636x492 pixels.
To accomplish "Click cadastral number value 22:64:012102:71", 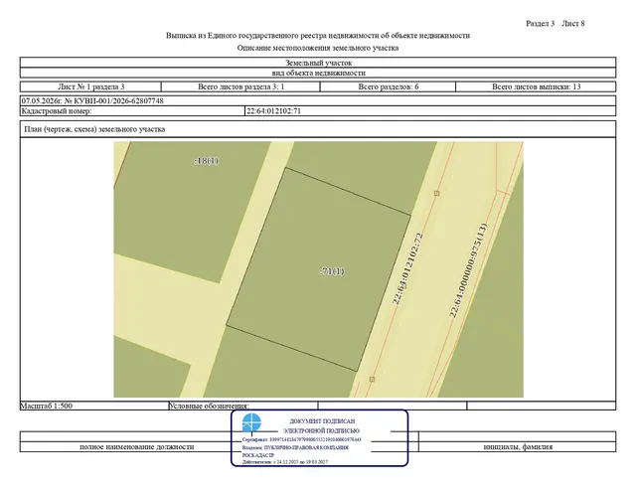I will (274, 111).
